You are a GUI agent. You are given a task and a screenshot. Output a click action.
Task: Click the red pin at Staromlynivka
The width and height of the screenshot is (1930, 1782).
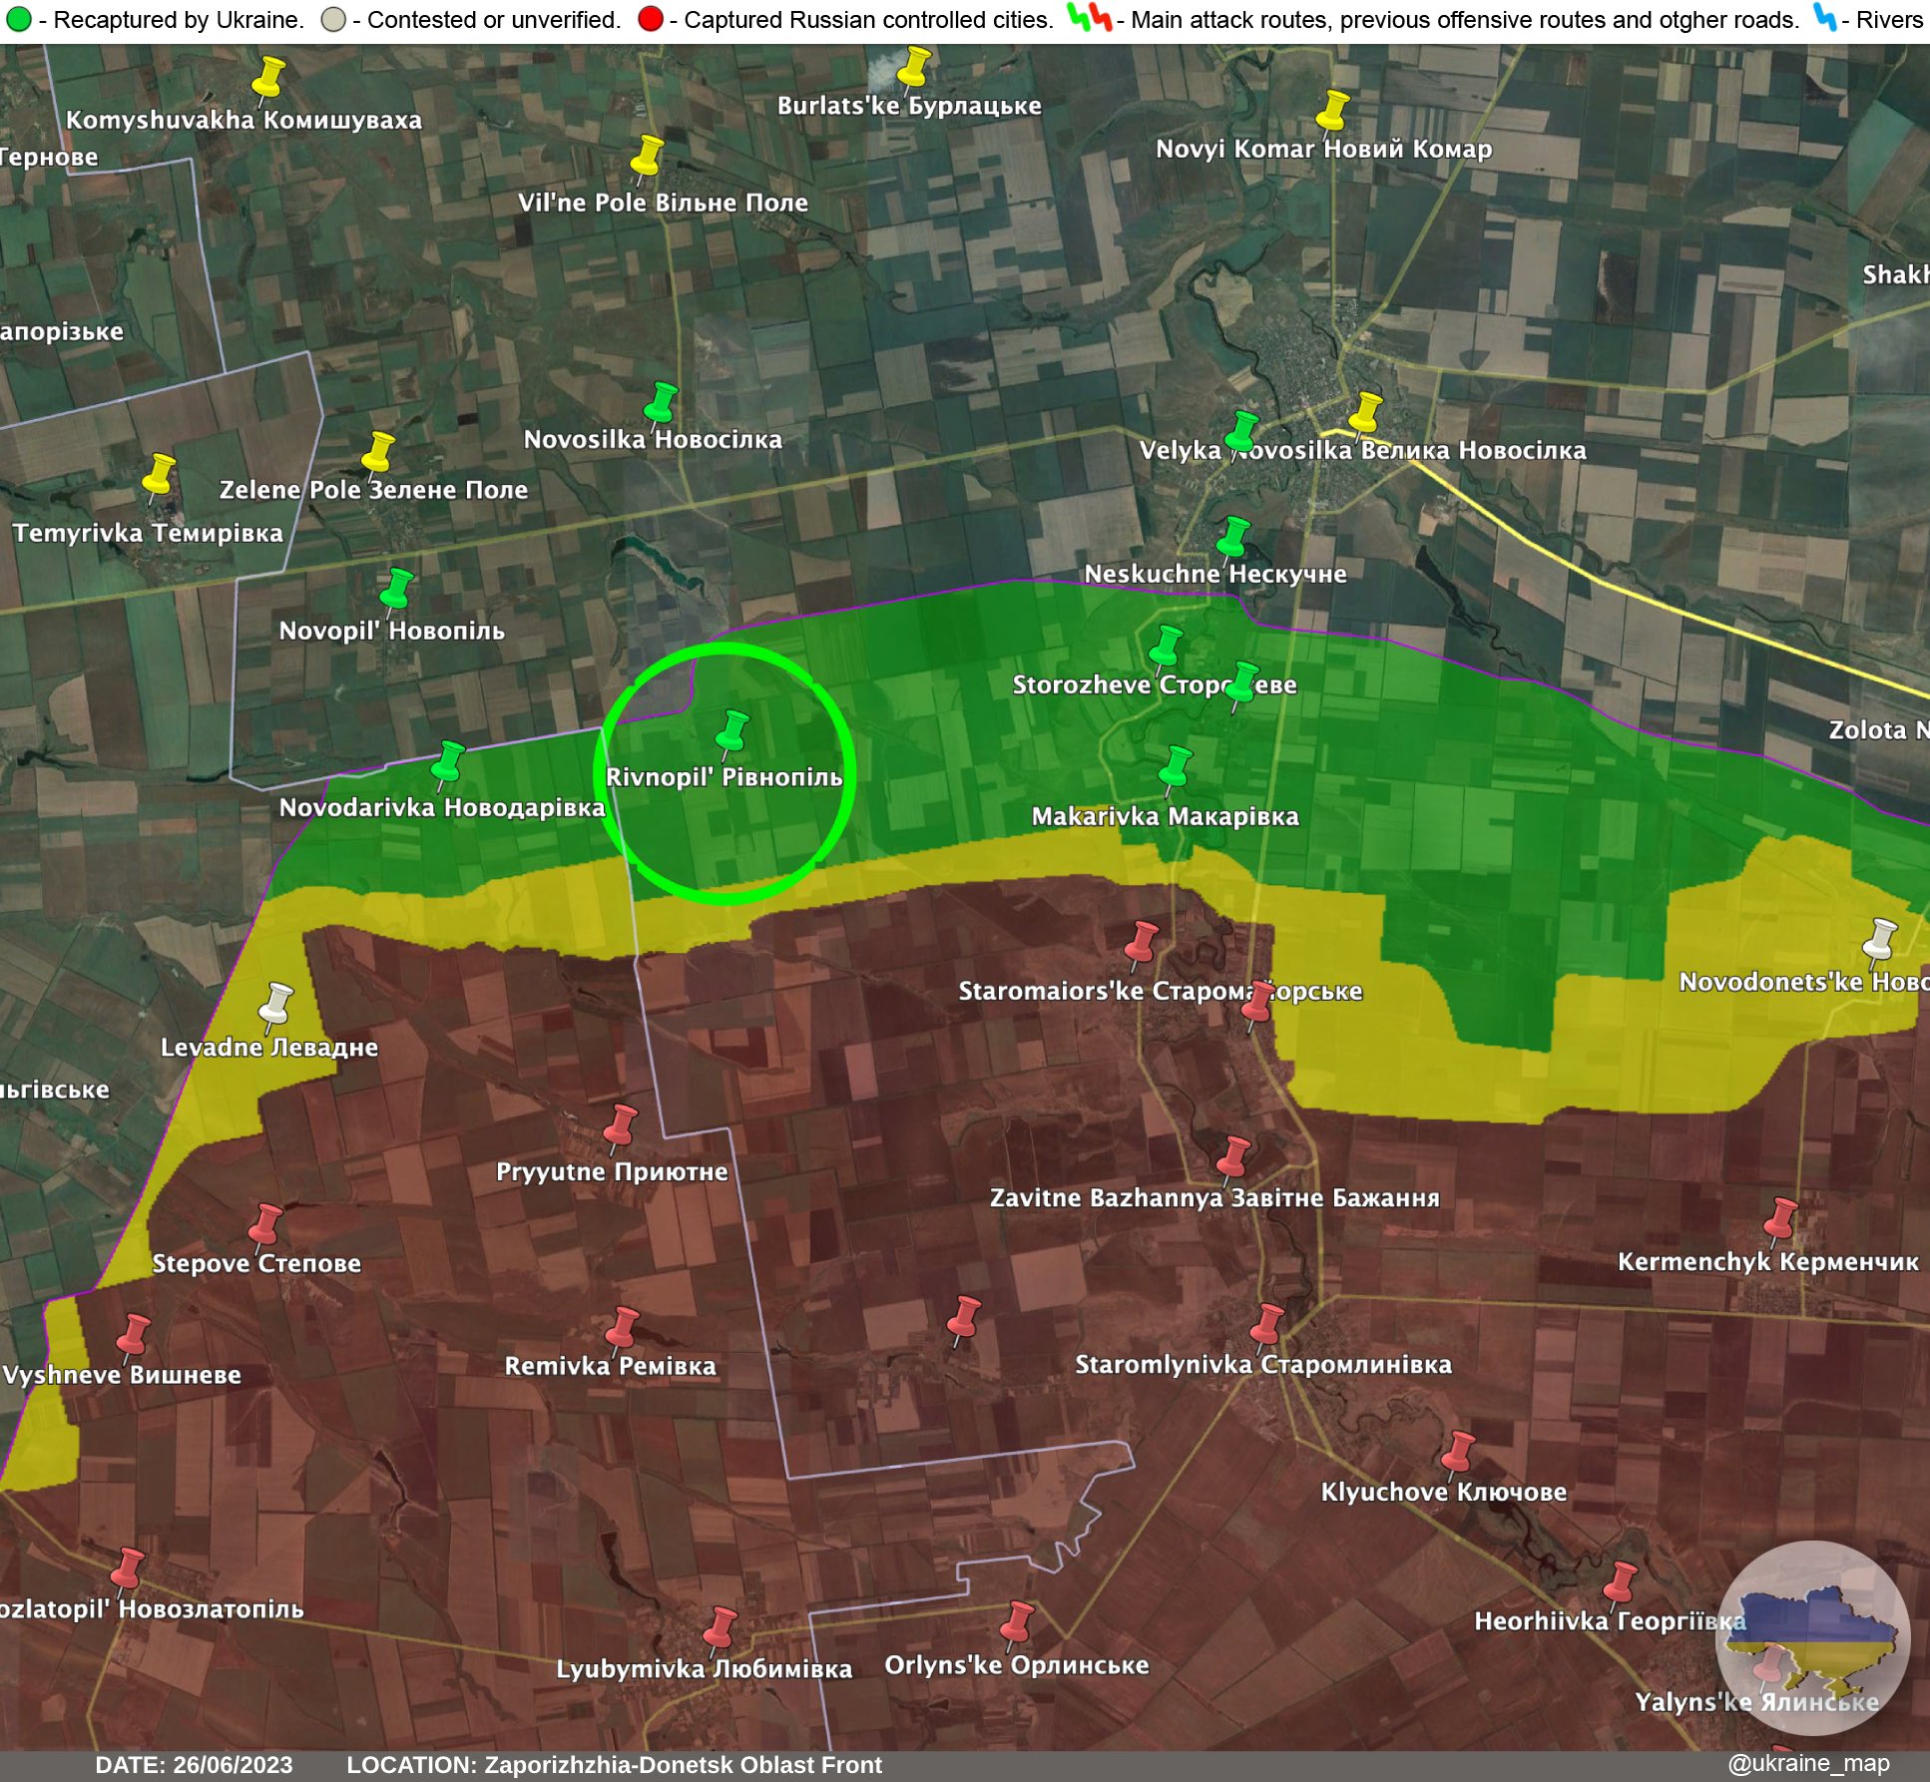(x=1267, y=1324)
